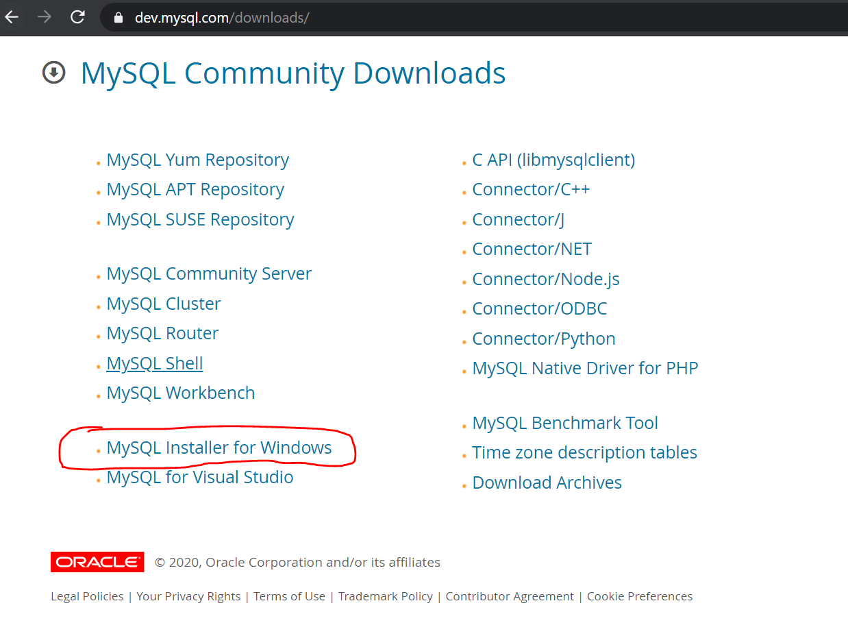Open the Contributor Agreement footer link
The image size is (848, 636).
tap(510, 597)
